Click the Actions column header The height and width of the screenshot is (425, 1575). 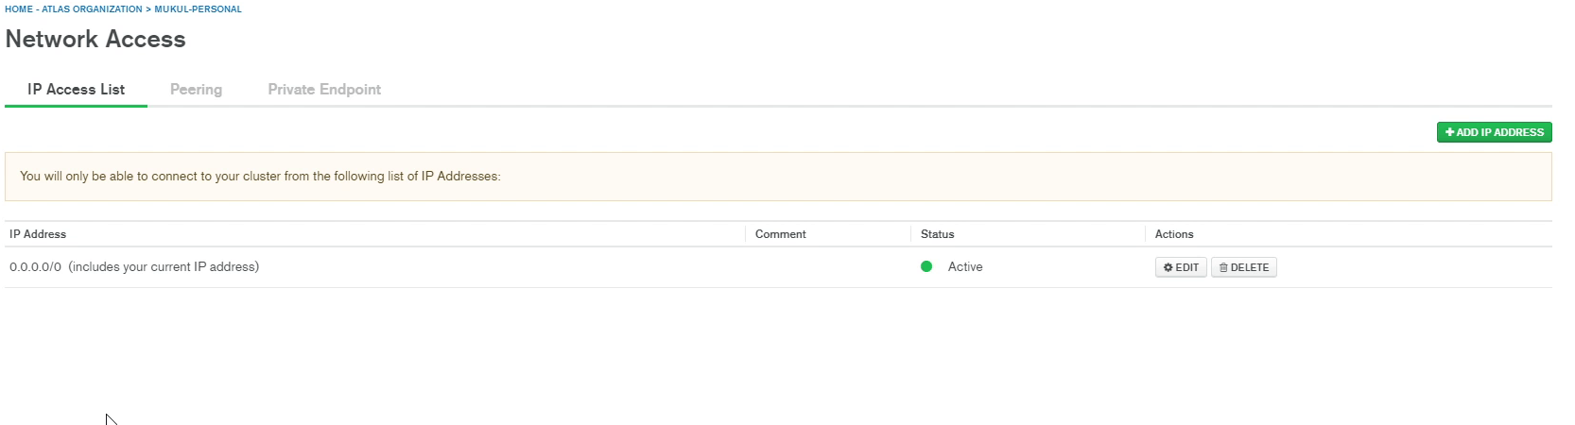point(1174,234)
